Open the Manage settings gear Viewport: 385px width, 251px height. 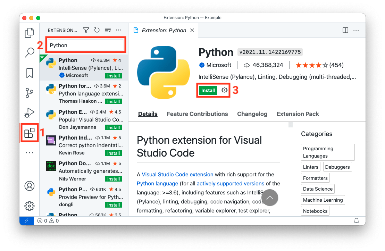pos(29,206)
